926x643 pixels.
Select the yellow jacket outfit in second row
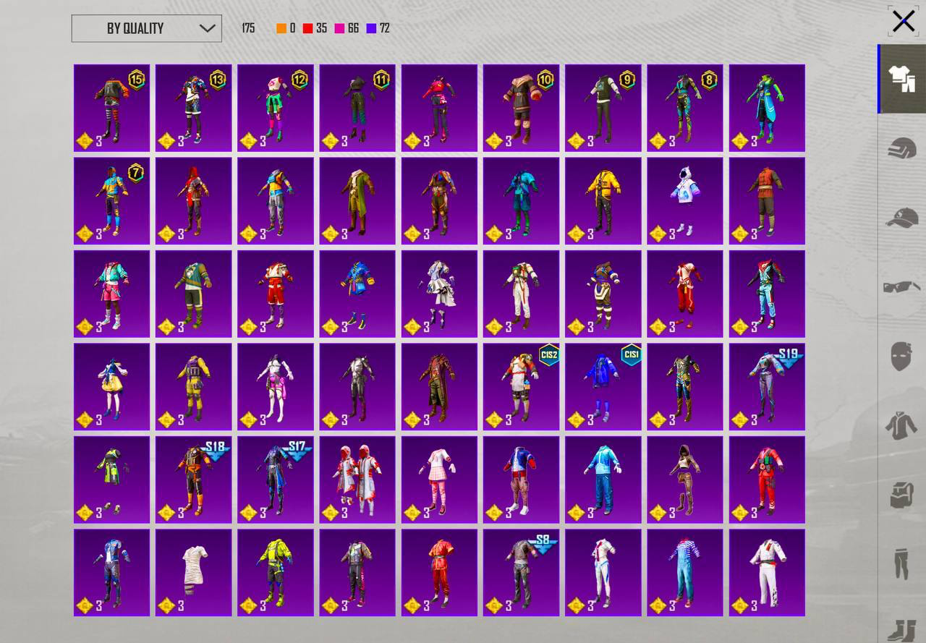(x=603, y=201)
